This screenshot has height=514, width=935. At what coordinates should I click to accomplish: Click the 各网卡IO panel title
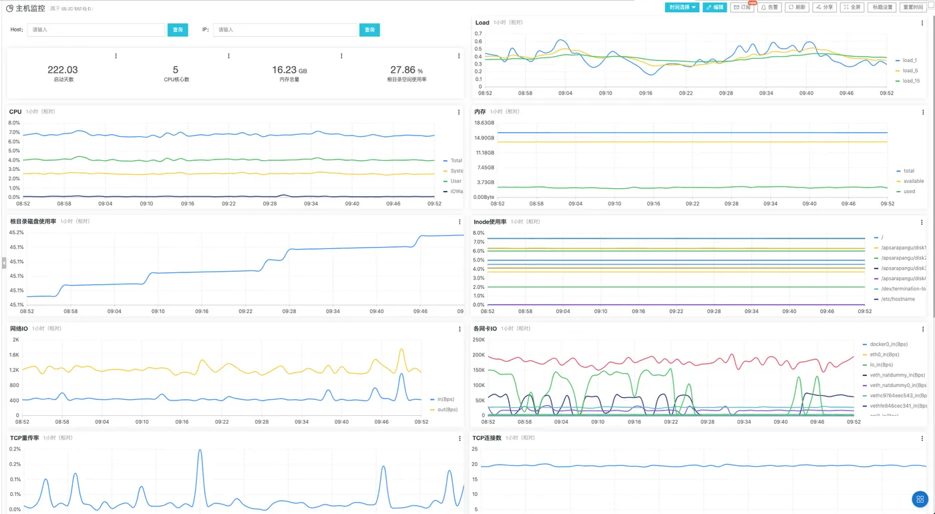click(x=485, y=328)
